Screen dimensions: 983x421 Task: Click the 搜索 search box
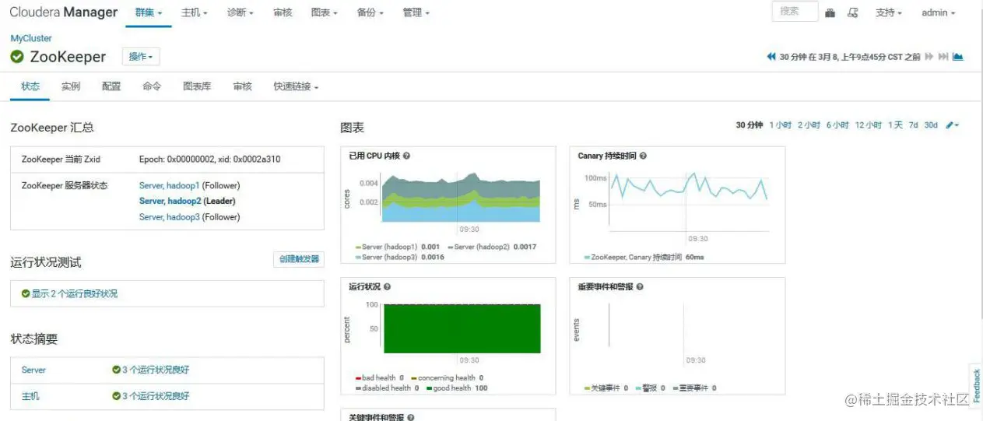pyautogui.click(x=795, y=12)
